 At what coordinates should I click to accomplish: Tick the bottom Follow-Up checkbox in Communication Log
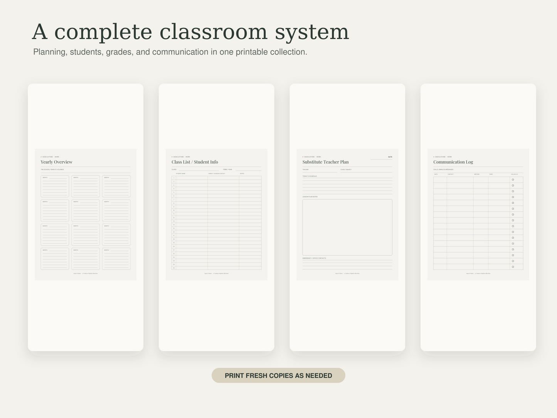[x=513, y=267]
